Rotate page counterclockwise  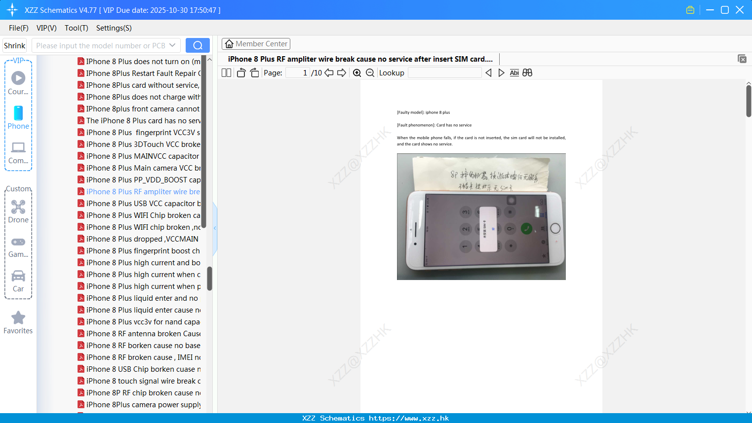coord(241,73)
